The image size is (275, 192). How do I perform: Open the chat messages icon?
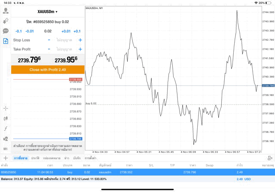[x=6, y=31]
